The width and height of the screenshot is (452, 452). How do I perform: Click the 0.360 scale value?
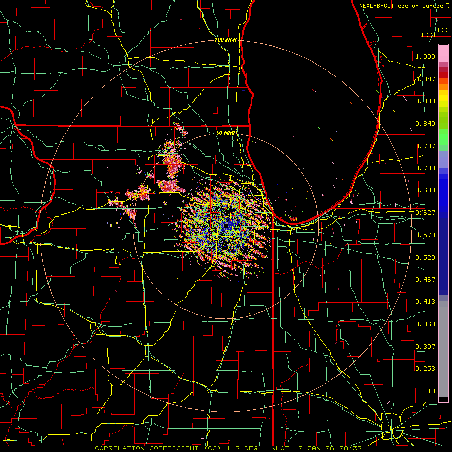click(425, 324)
